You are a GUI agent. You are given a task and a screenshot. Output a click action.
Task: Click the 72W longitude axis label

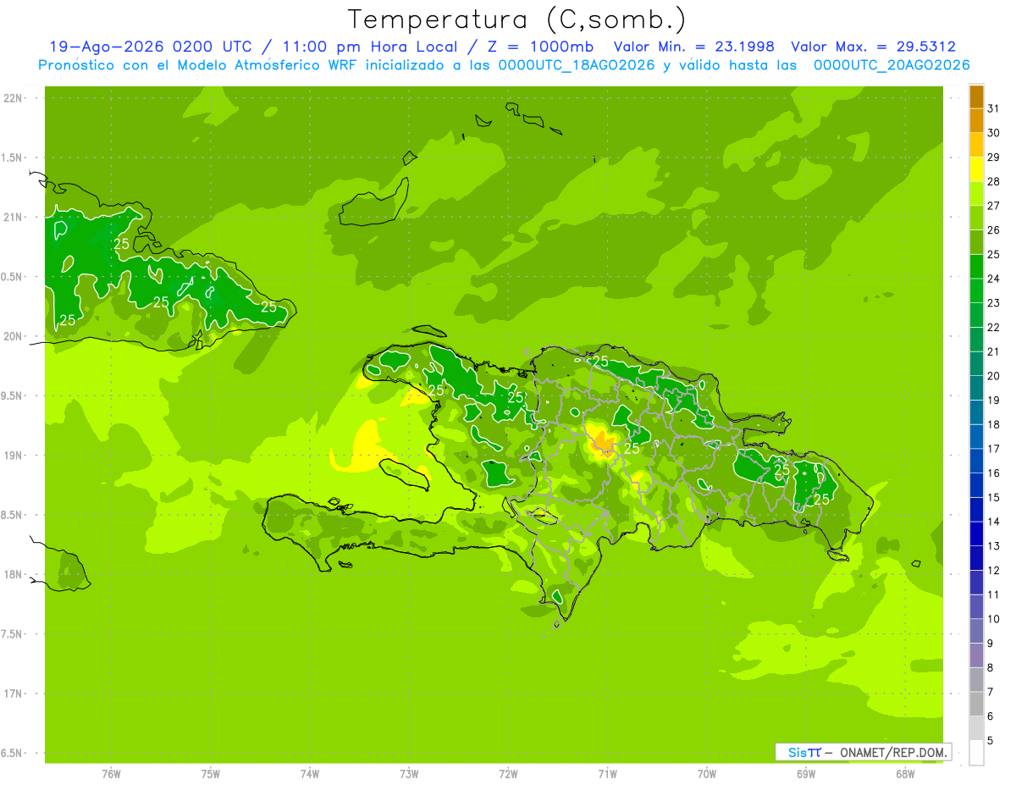coord(508,774)
